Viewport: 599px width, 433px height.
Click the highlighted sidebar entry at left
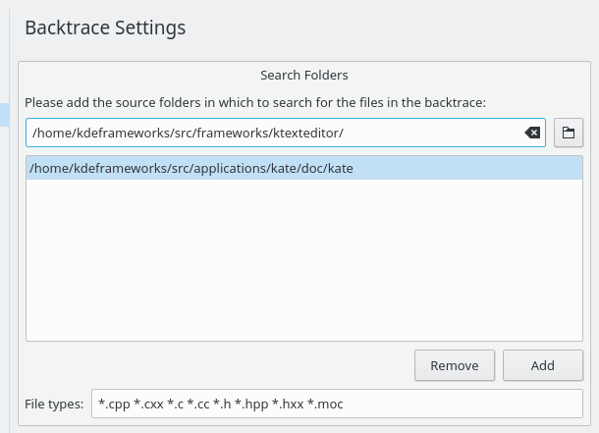(x=4, y=114)
